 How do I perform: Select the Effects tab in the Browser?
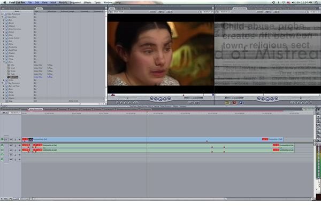coord(39,9)
